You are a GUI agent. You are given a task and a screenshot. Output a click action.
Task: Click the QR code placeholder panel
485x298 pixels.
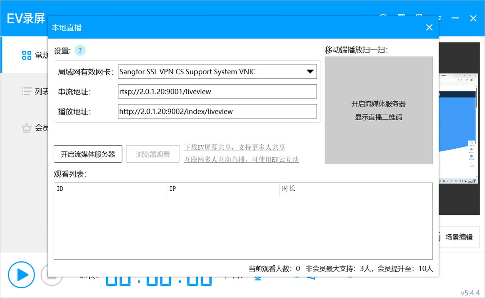pos(378,110)
